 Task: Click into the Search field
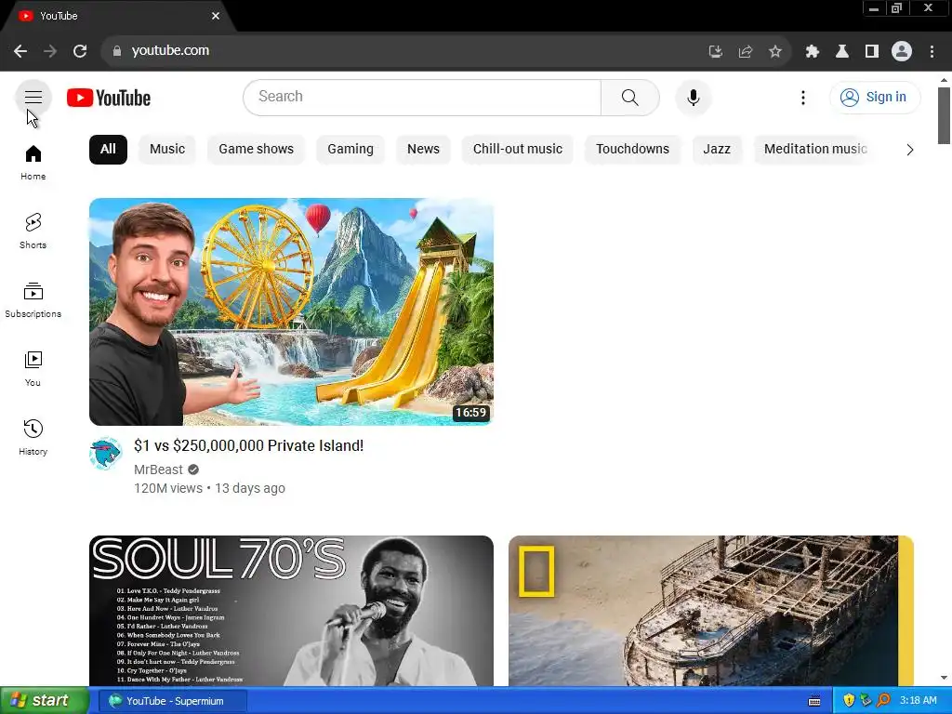(x=422, y=97)
